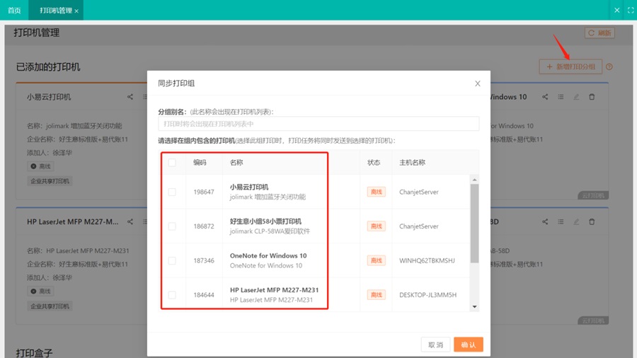Click the 刷新 button
The width and height of the screenshot is (637, 358).
point(599,33)
